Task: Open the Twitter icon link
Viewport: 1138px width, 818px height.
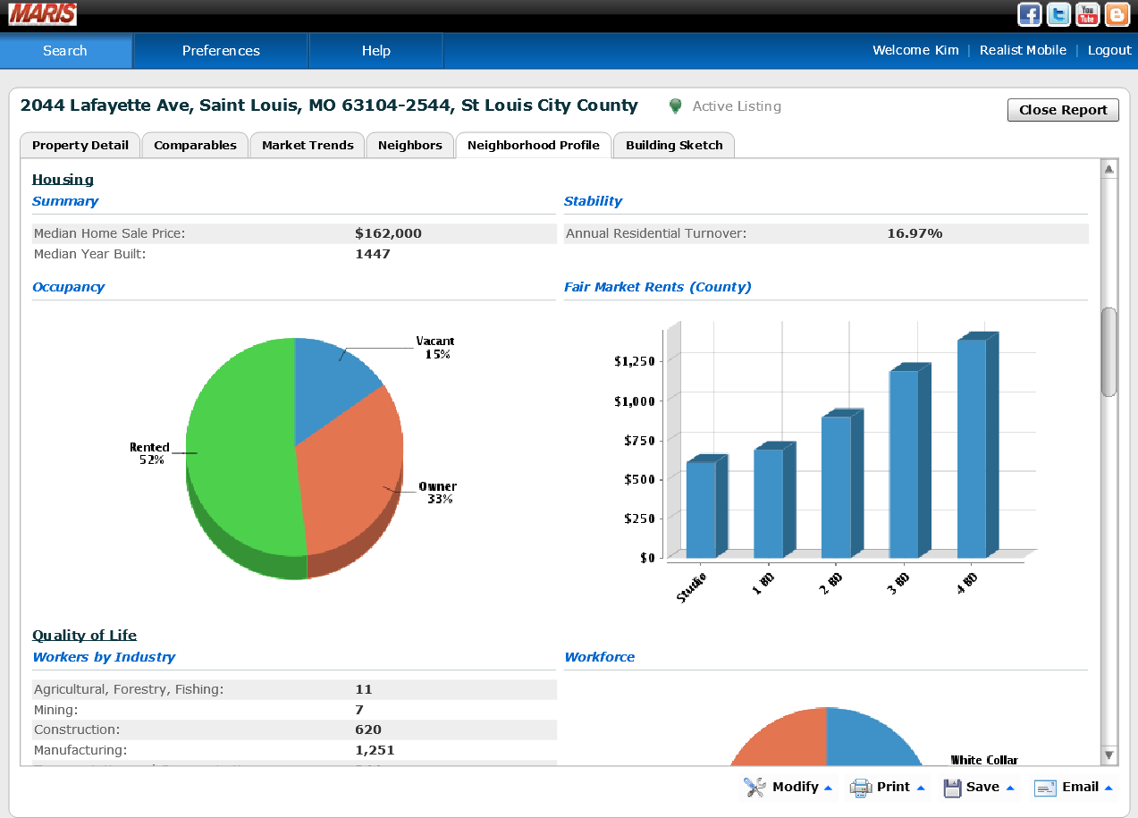Action: 1058,14
